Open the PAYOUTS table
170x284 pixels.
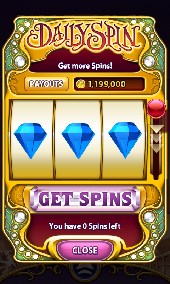point(46,84)
